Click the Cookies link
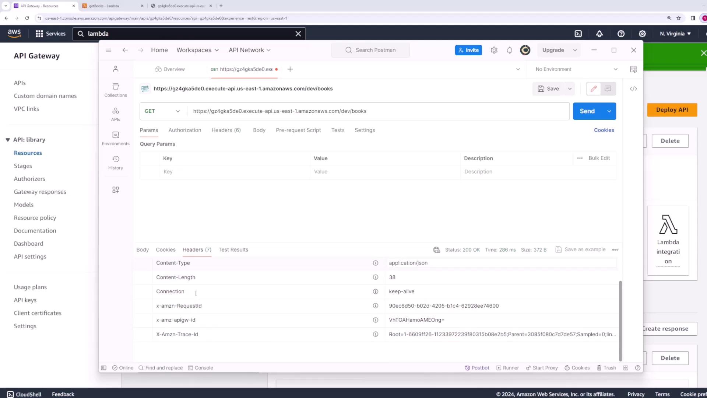707x398 pixels. point(604,130)
